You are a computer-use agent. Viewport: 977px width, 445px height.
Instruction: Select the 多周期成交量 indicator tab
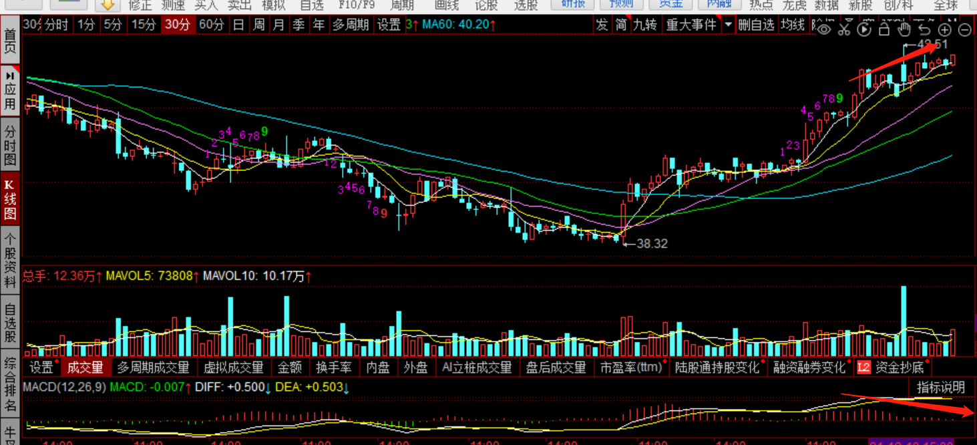coord(154,367)
